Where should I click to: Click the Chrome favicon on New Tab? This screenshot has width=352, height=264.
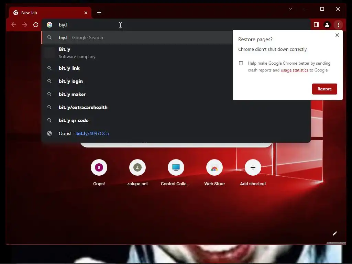pos(16,13)
